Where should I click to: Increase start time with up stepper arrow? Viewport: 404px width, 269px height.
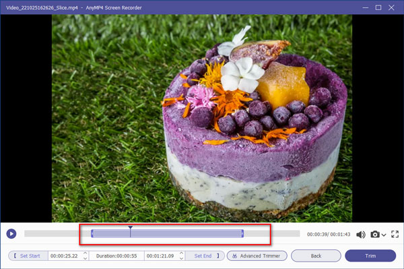86,253
